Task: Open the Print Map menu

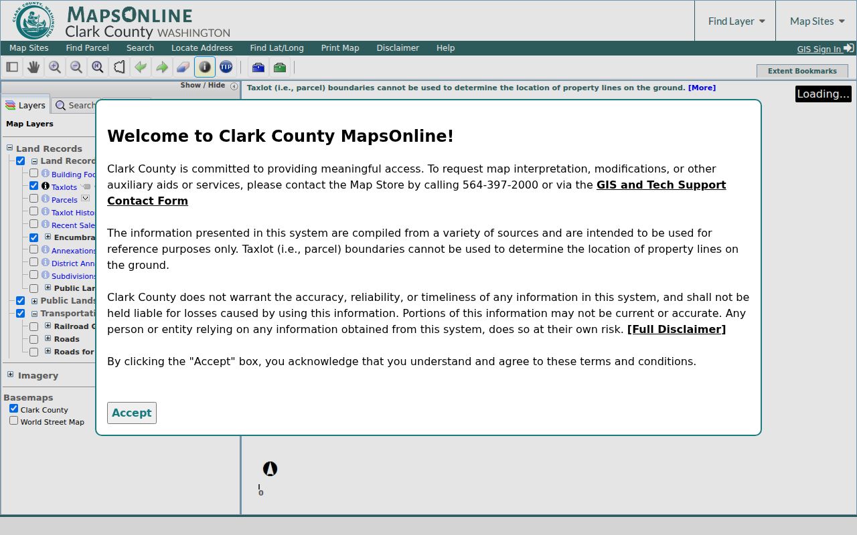Action: coord(340,48)
